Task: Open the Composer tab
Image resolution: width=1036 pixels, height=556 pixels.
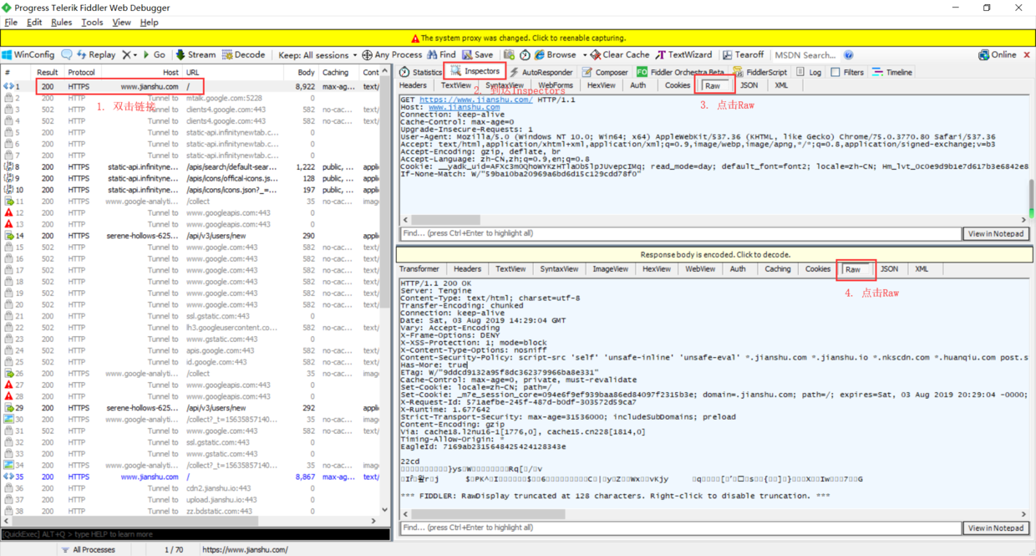Action: tap(604, 72)
